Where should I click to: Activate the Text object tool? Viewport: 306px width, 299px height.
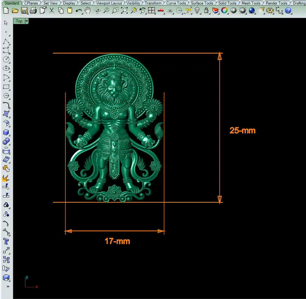(6, 241)
